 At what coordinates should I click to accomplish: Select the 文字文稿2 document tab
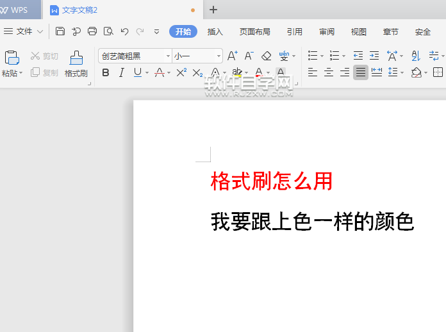coord(123,10)
